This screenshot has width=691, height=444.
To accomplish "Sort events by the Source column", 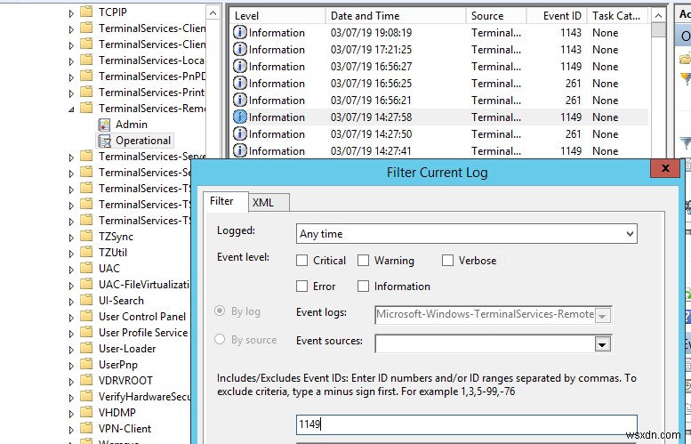I will point(496,16).
